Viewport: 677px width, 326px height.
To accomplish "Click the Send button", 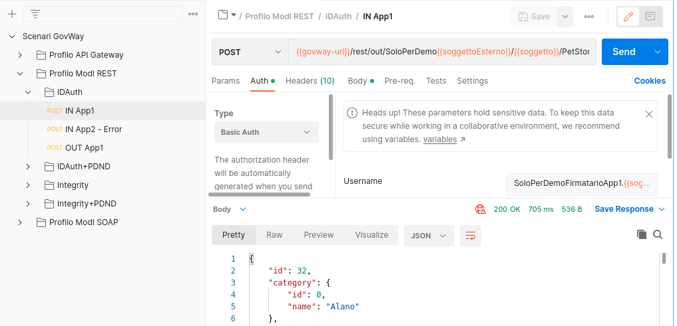I will point(624,52).
